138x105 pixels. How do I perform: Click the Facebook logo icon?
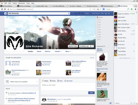pyautogui.click(x=6, y=13)
